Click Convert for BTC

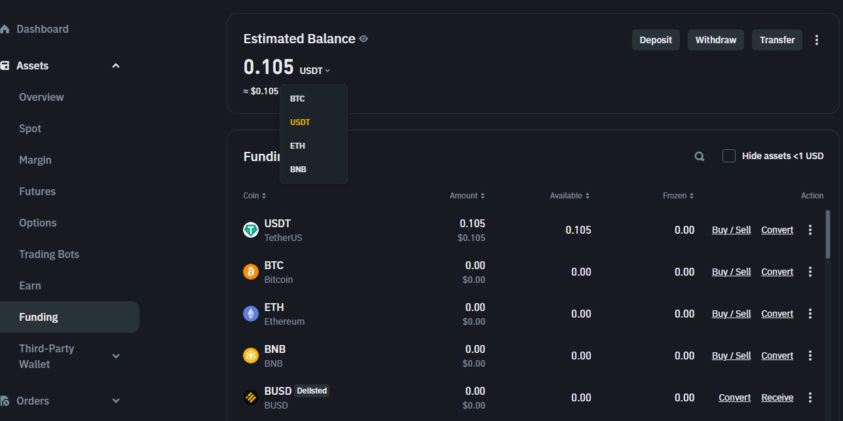(777, 272)
